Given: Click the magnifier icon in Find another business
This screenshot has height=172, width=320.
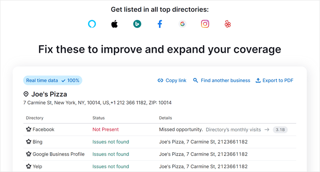Looking at the screenshot, I should point(195,81).
